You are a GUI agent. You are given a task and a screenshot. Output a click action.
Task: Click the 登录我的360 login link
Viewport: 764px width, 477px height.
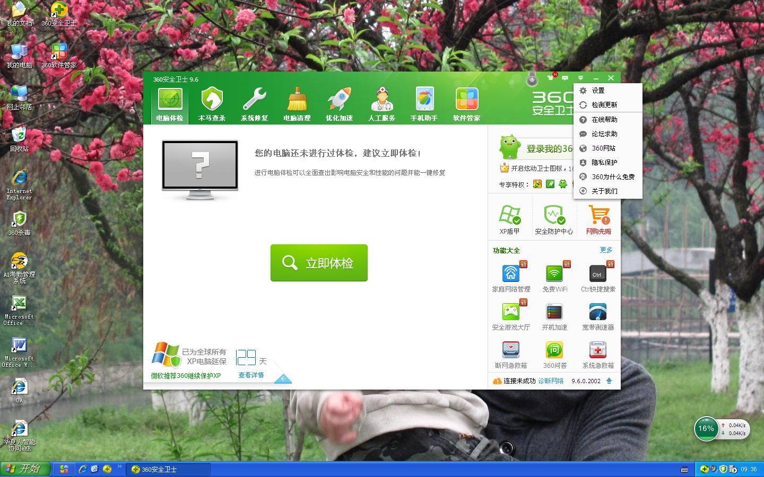click(550, 149)
